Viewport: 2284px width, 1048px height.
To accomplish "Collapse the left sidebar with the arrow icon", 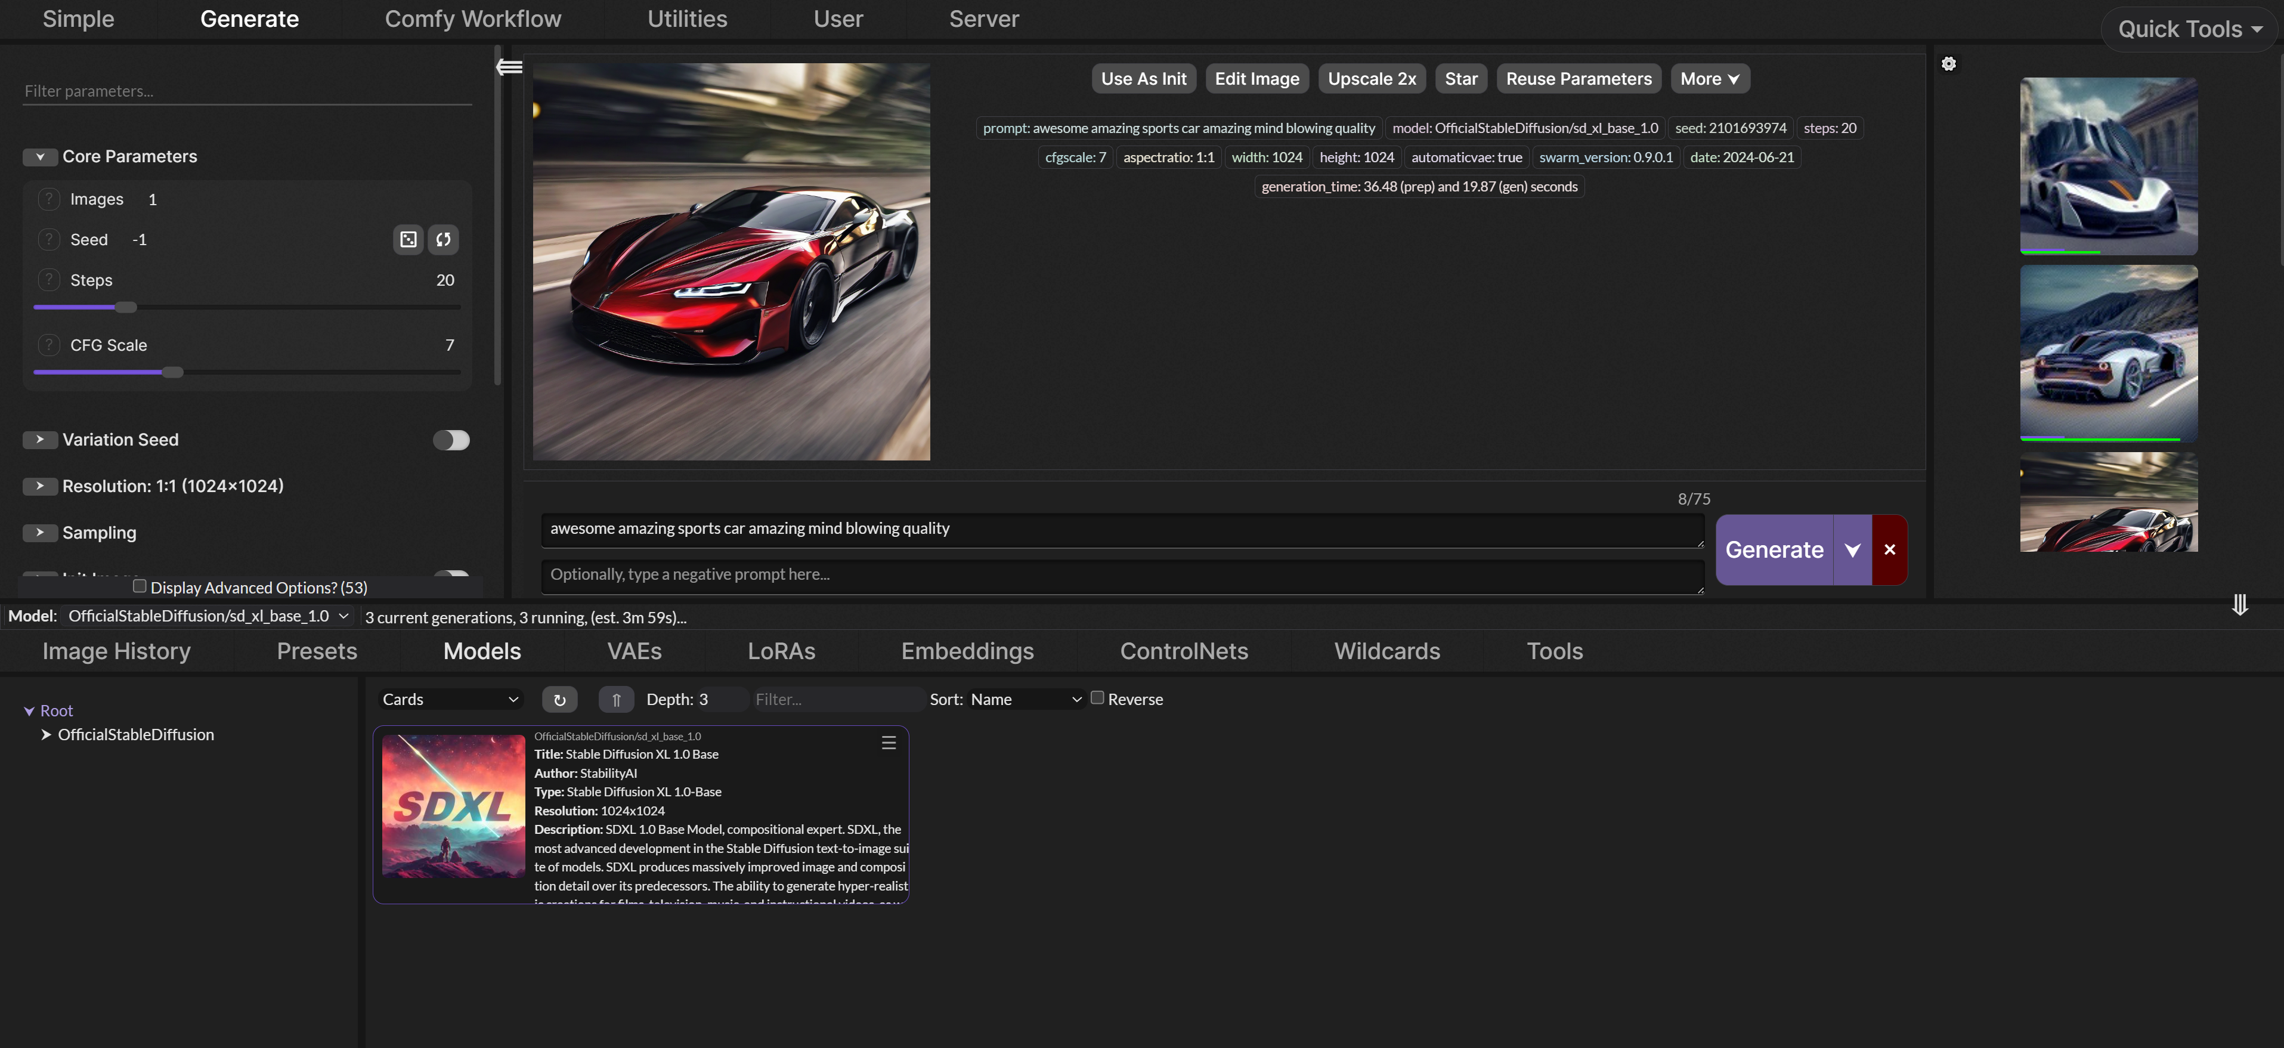I will (509, 66).
